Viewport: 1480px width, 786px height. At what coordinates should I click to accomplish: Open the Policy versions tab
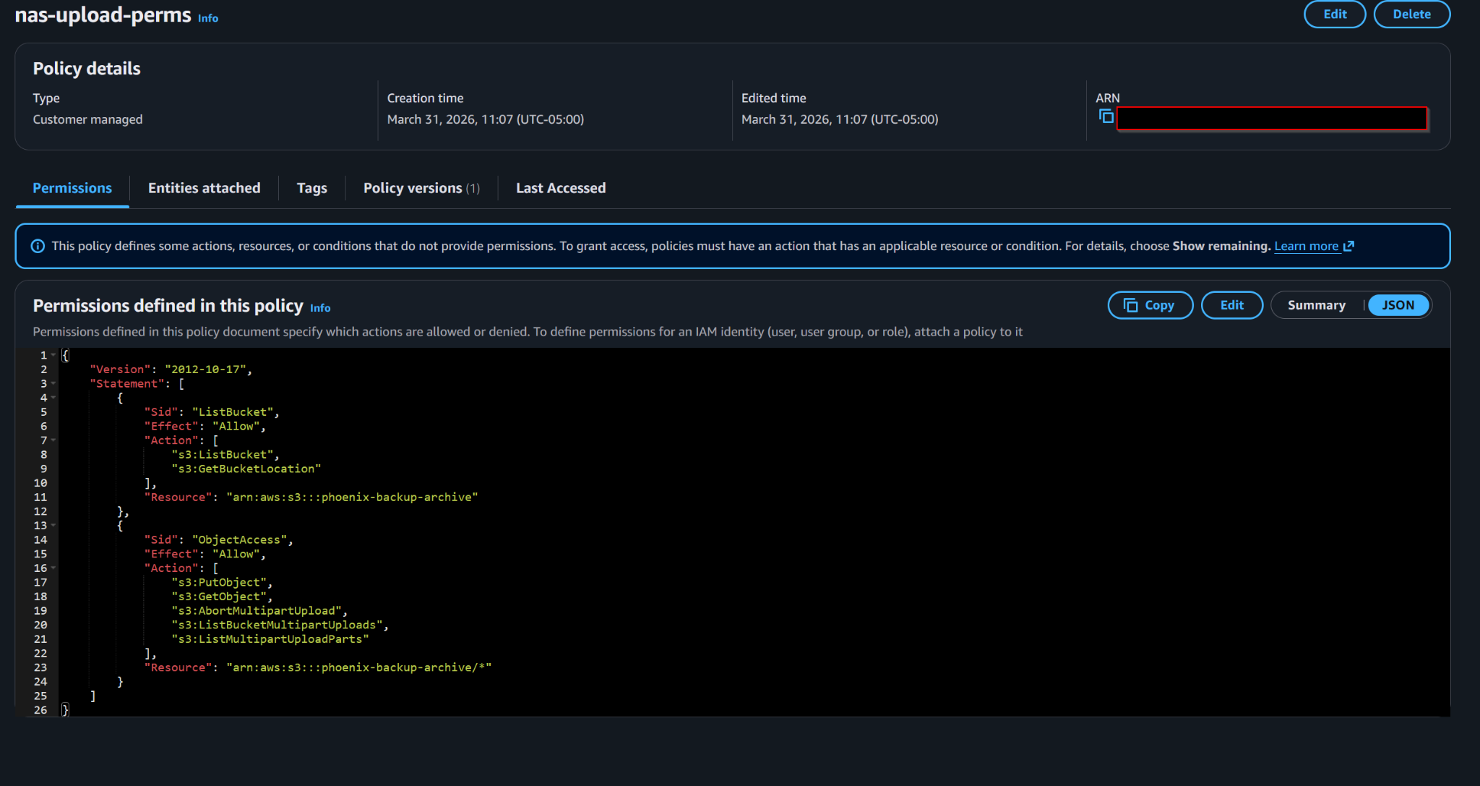(421, 188)
